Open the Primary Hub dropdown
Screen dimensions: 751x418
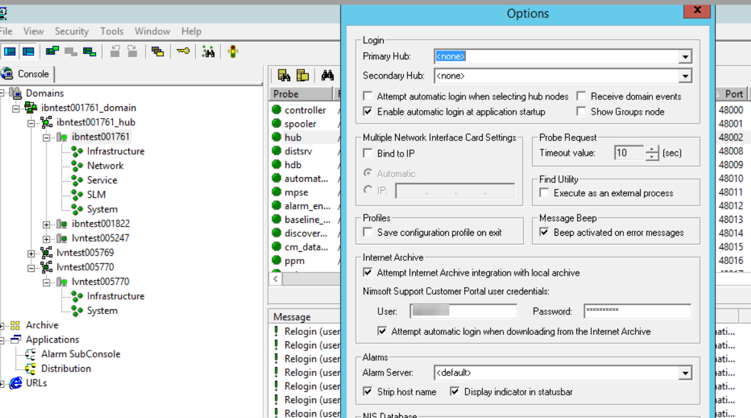[x=685, y=56]
